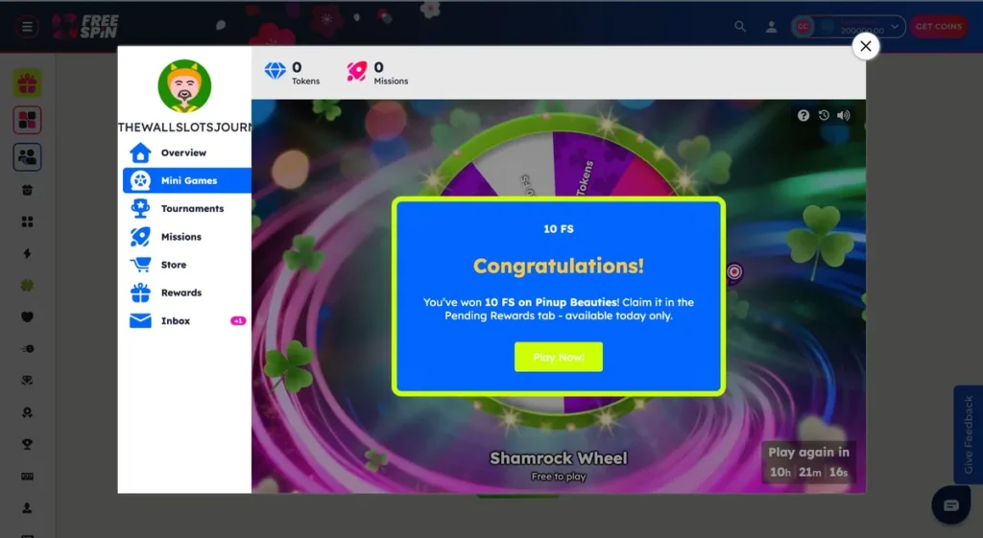
Task: Open the Inbox with new message
Action: point(176,321)
